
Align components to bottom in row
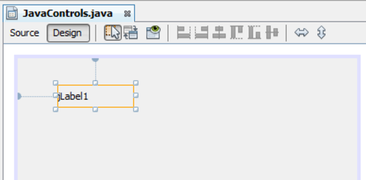(254, 33)
